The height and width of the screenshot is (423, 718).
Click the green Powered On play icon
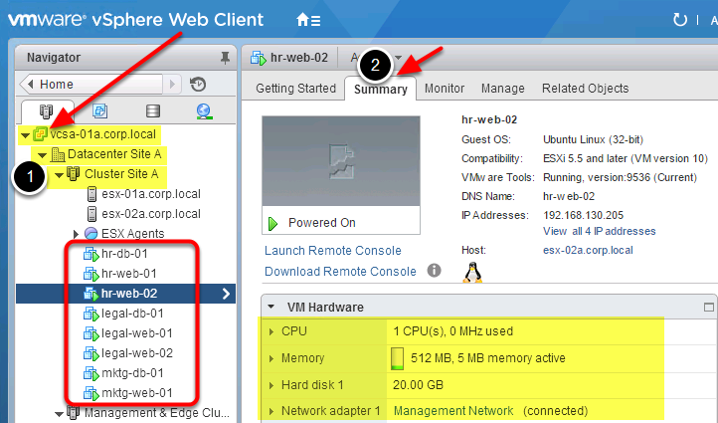click(x=272, y=224)
